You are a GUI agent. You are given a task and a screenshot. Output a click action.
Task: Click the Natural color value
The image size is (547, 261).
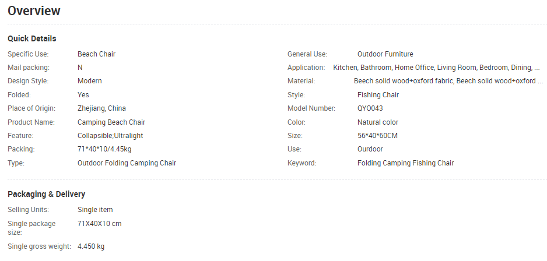click(x=378, y=122)
